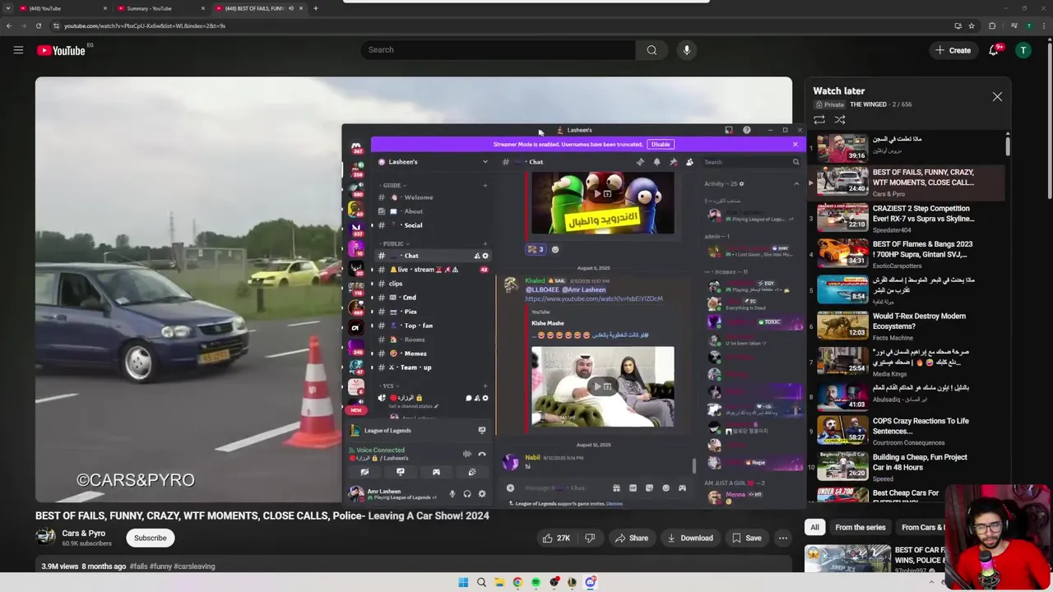The image size is (1053, 592).
Task: Switch to the first (448) YouTube tab
Action: (x=62, y=8)
